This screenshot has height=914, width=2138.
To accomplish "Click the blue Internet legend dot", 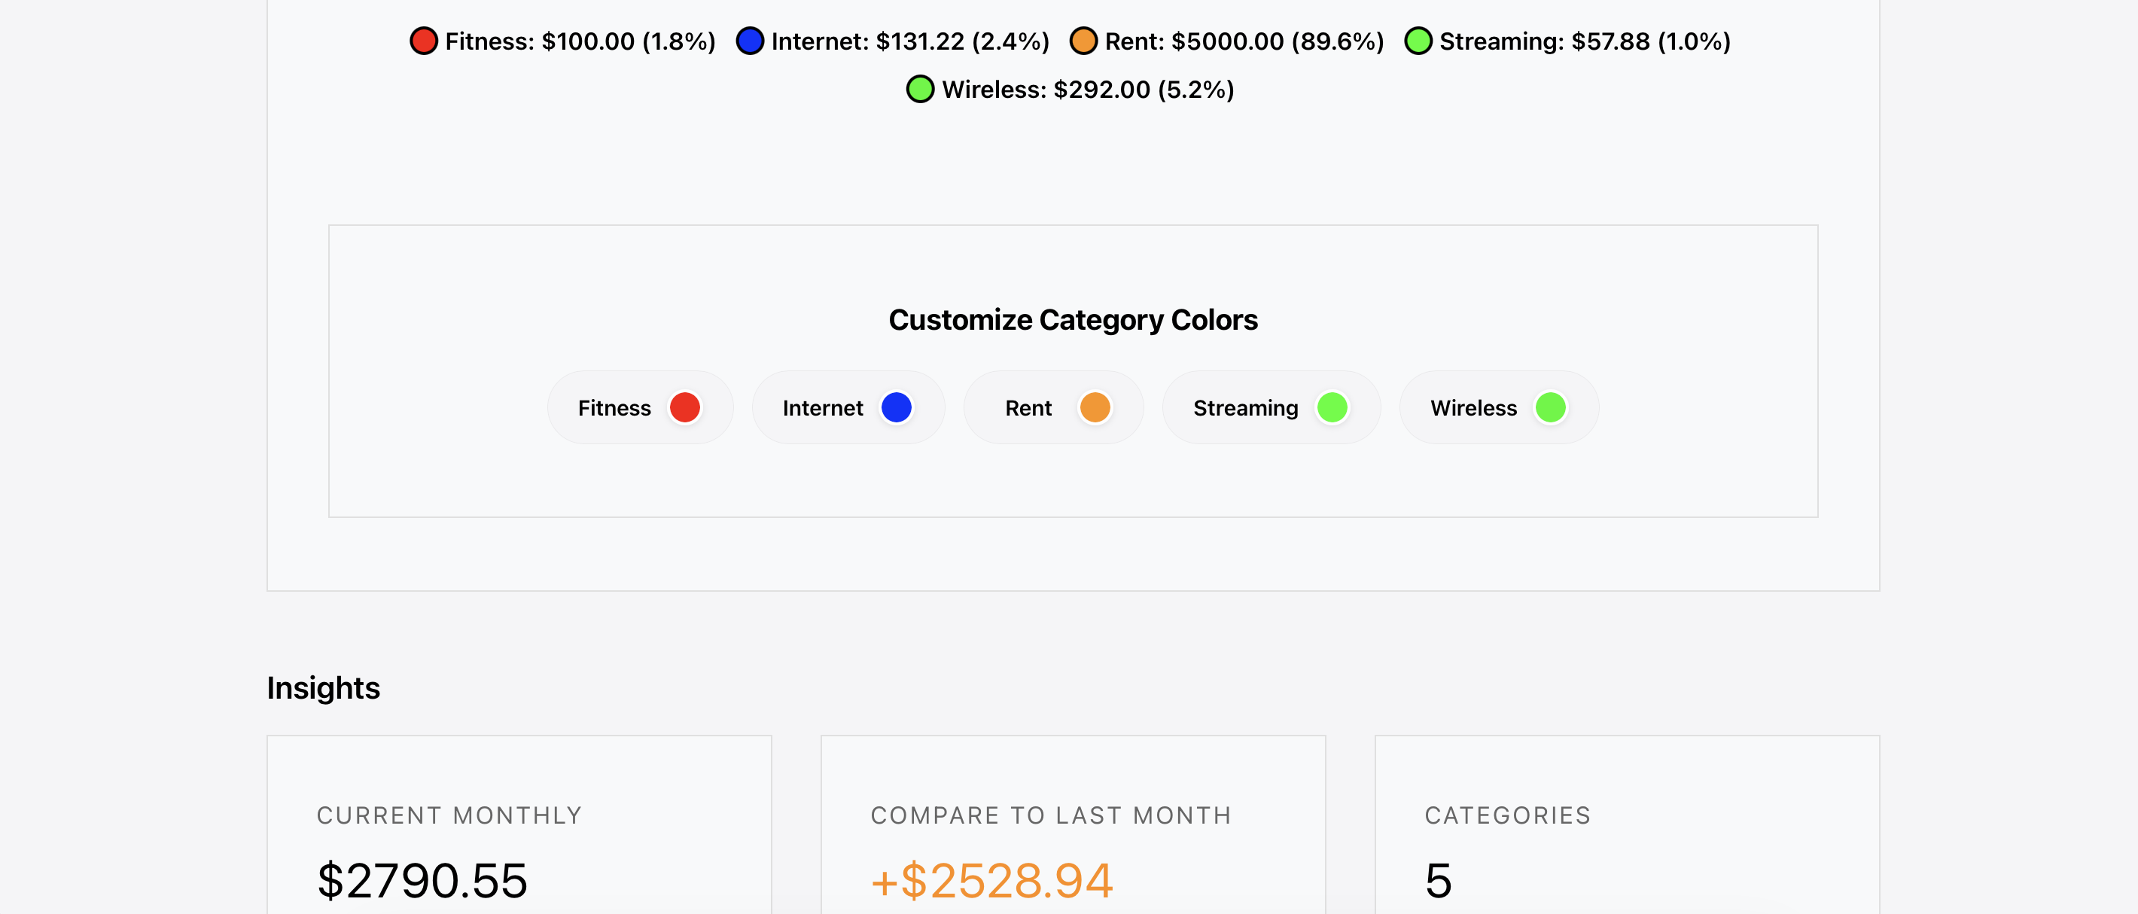I will point(751,41).
